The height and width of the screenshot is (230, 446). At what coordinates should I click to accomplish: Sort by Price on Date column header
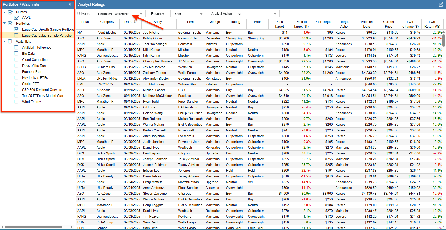coord(367,24)
